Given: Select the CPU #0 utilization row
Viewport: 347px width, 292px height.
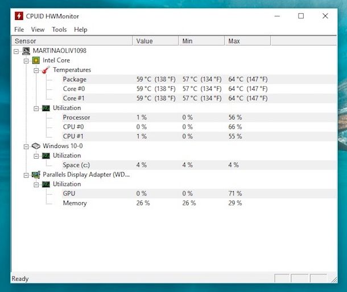Looking at the screenshot, I should point(199,127).
